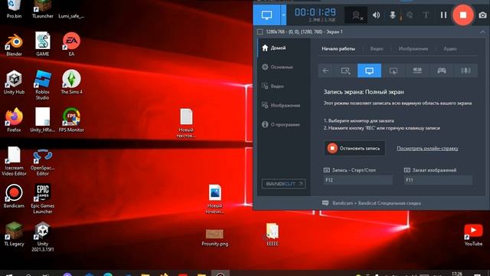Click the Bandicam + Bandicut special discount banner
490x276 pixels.
371,203
